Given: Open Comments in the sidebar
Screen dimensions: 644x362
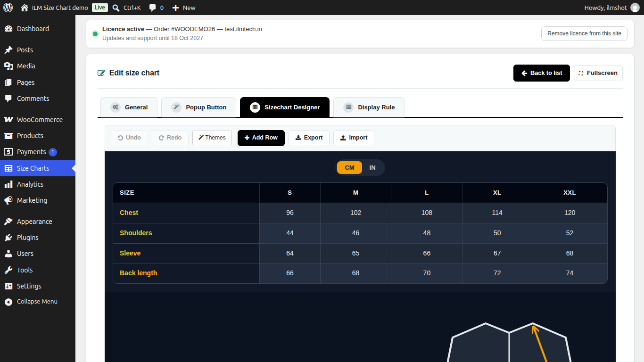Looking at the screenshot, I should (x=38, y=99).
